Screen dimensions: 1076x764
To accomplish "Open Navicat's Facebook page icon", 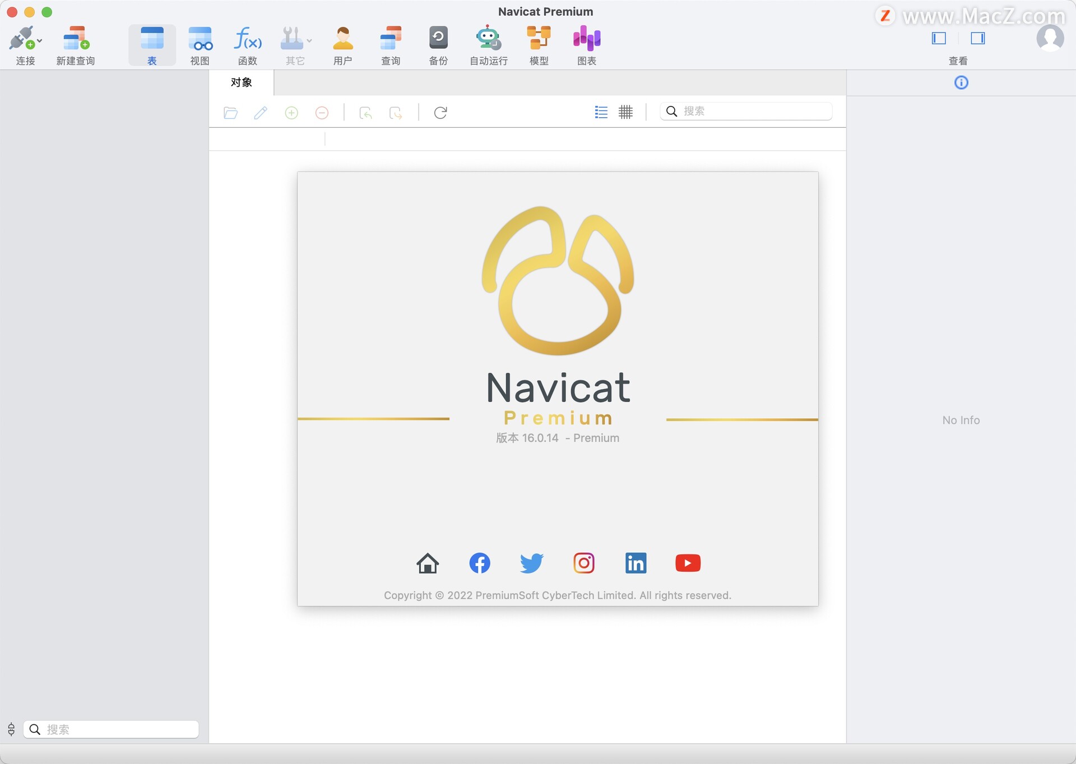I will tap(480, 563).
